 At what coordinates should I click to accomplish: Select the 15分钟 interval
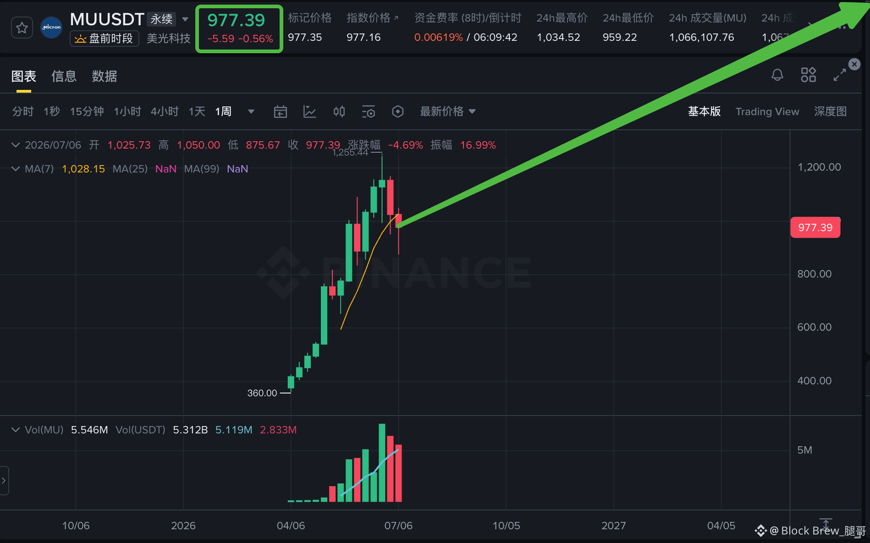[x=87, y=111]
